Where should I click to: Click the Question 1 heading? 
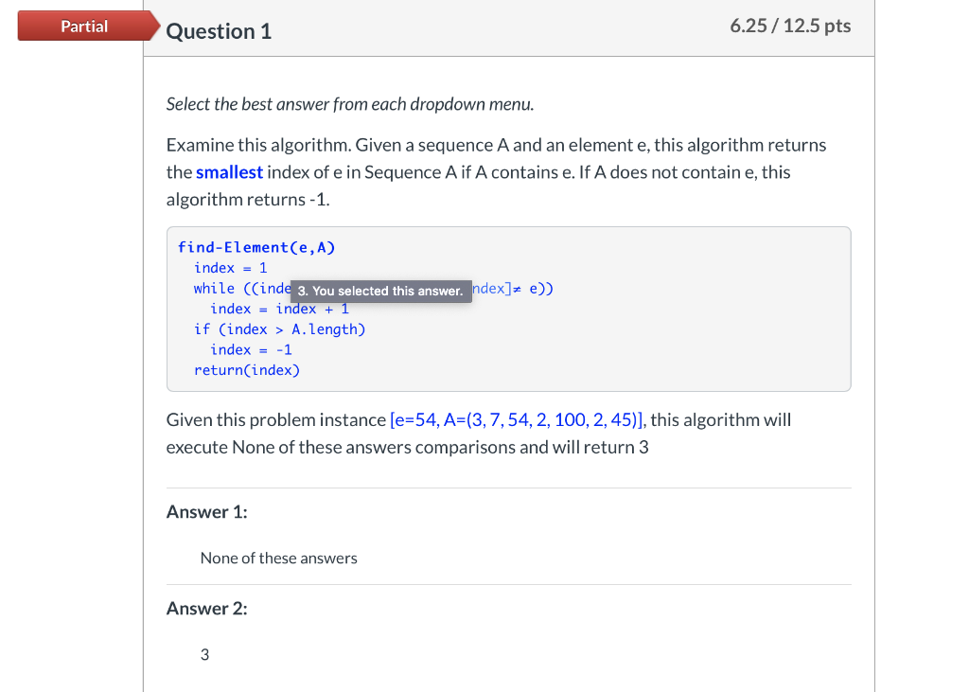coord(219,31)
